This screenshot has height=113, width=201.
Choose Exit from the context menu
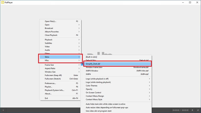[60, 98]
